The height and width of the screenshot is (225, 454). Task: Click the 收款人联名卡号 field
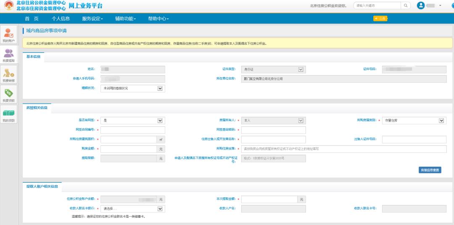[414, 209]
